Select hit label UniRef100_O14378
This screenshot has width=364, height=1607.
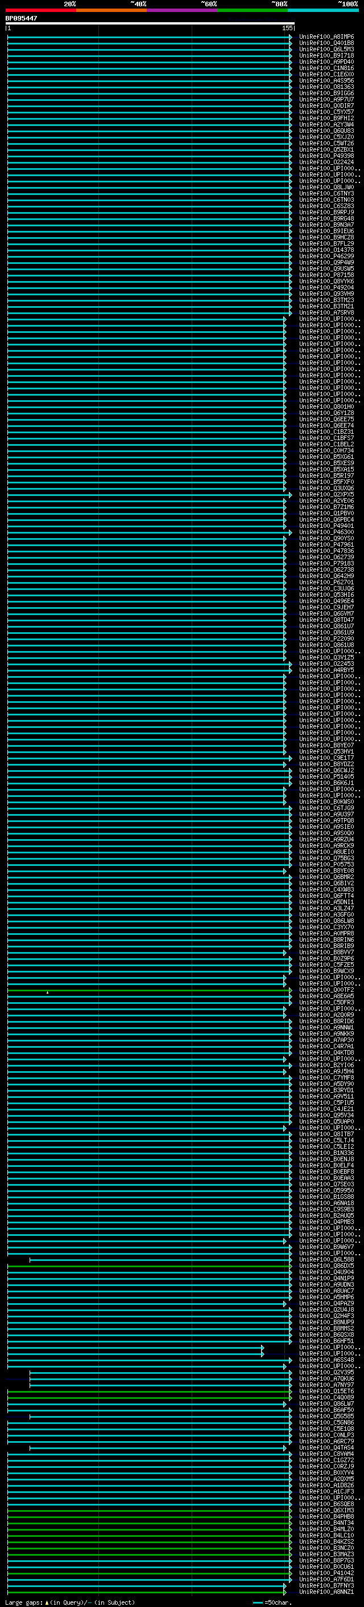[x=326, y=250]
